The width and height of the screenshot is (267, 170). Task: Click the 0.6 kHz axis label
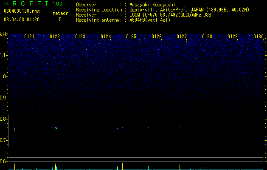pyautogui.click(x=4, y=161)
